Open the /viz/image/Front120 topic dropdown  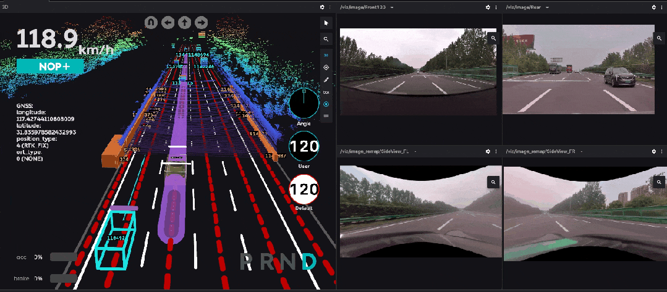(392, 7)
